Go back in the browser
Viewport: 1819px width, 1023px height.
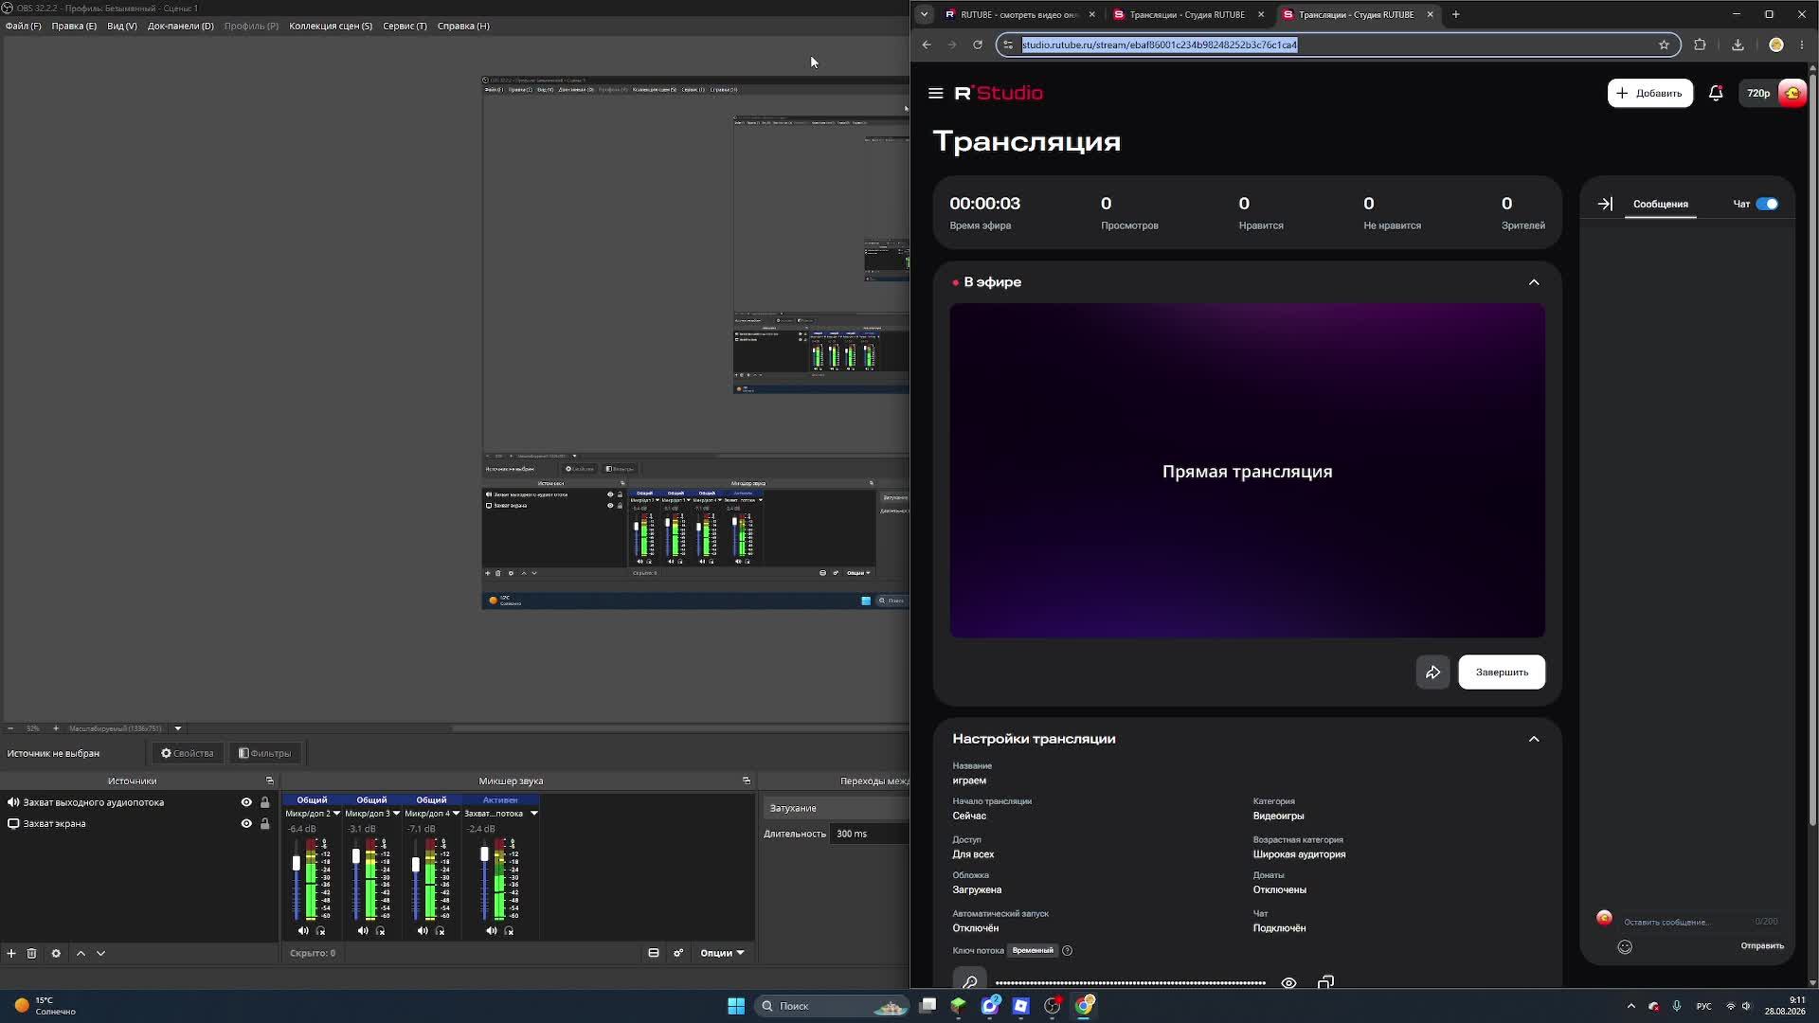coord(927,45)
